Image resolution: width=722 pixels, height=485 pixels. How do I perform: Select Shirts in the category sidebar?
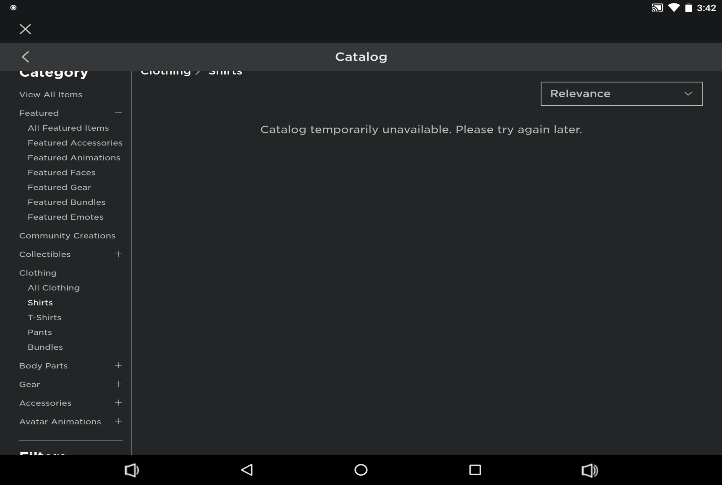point(40,302)
